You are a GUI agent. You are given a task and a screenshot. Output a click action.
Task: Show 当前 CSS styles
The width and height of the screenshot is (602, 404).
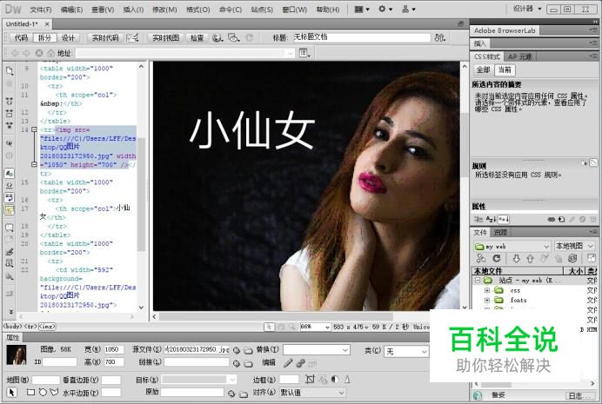click(505, 70)
